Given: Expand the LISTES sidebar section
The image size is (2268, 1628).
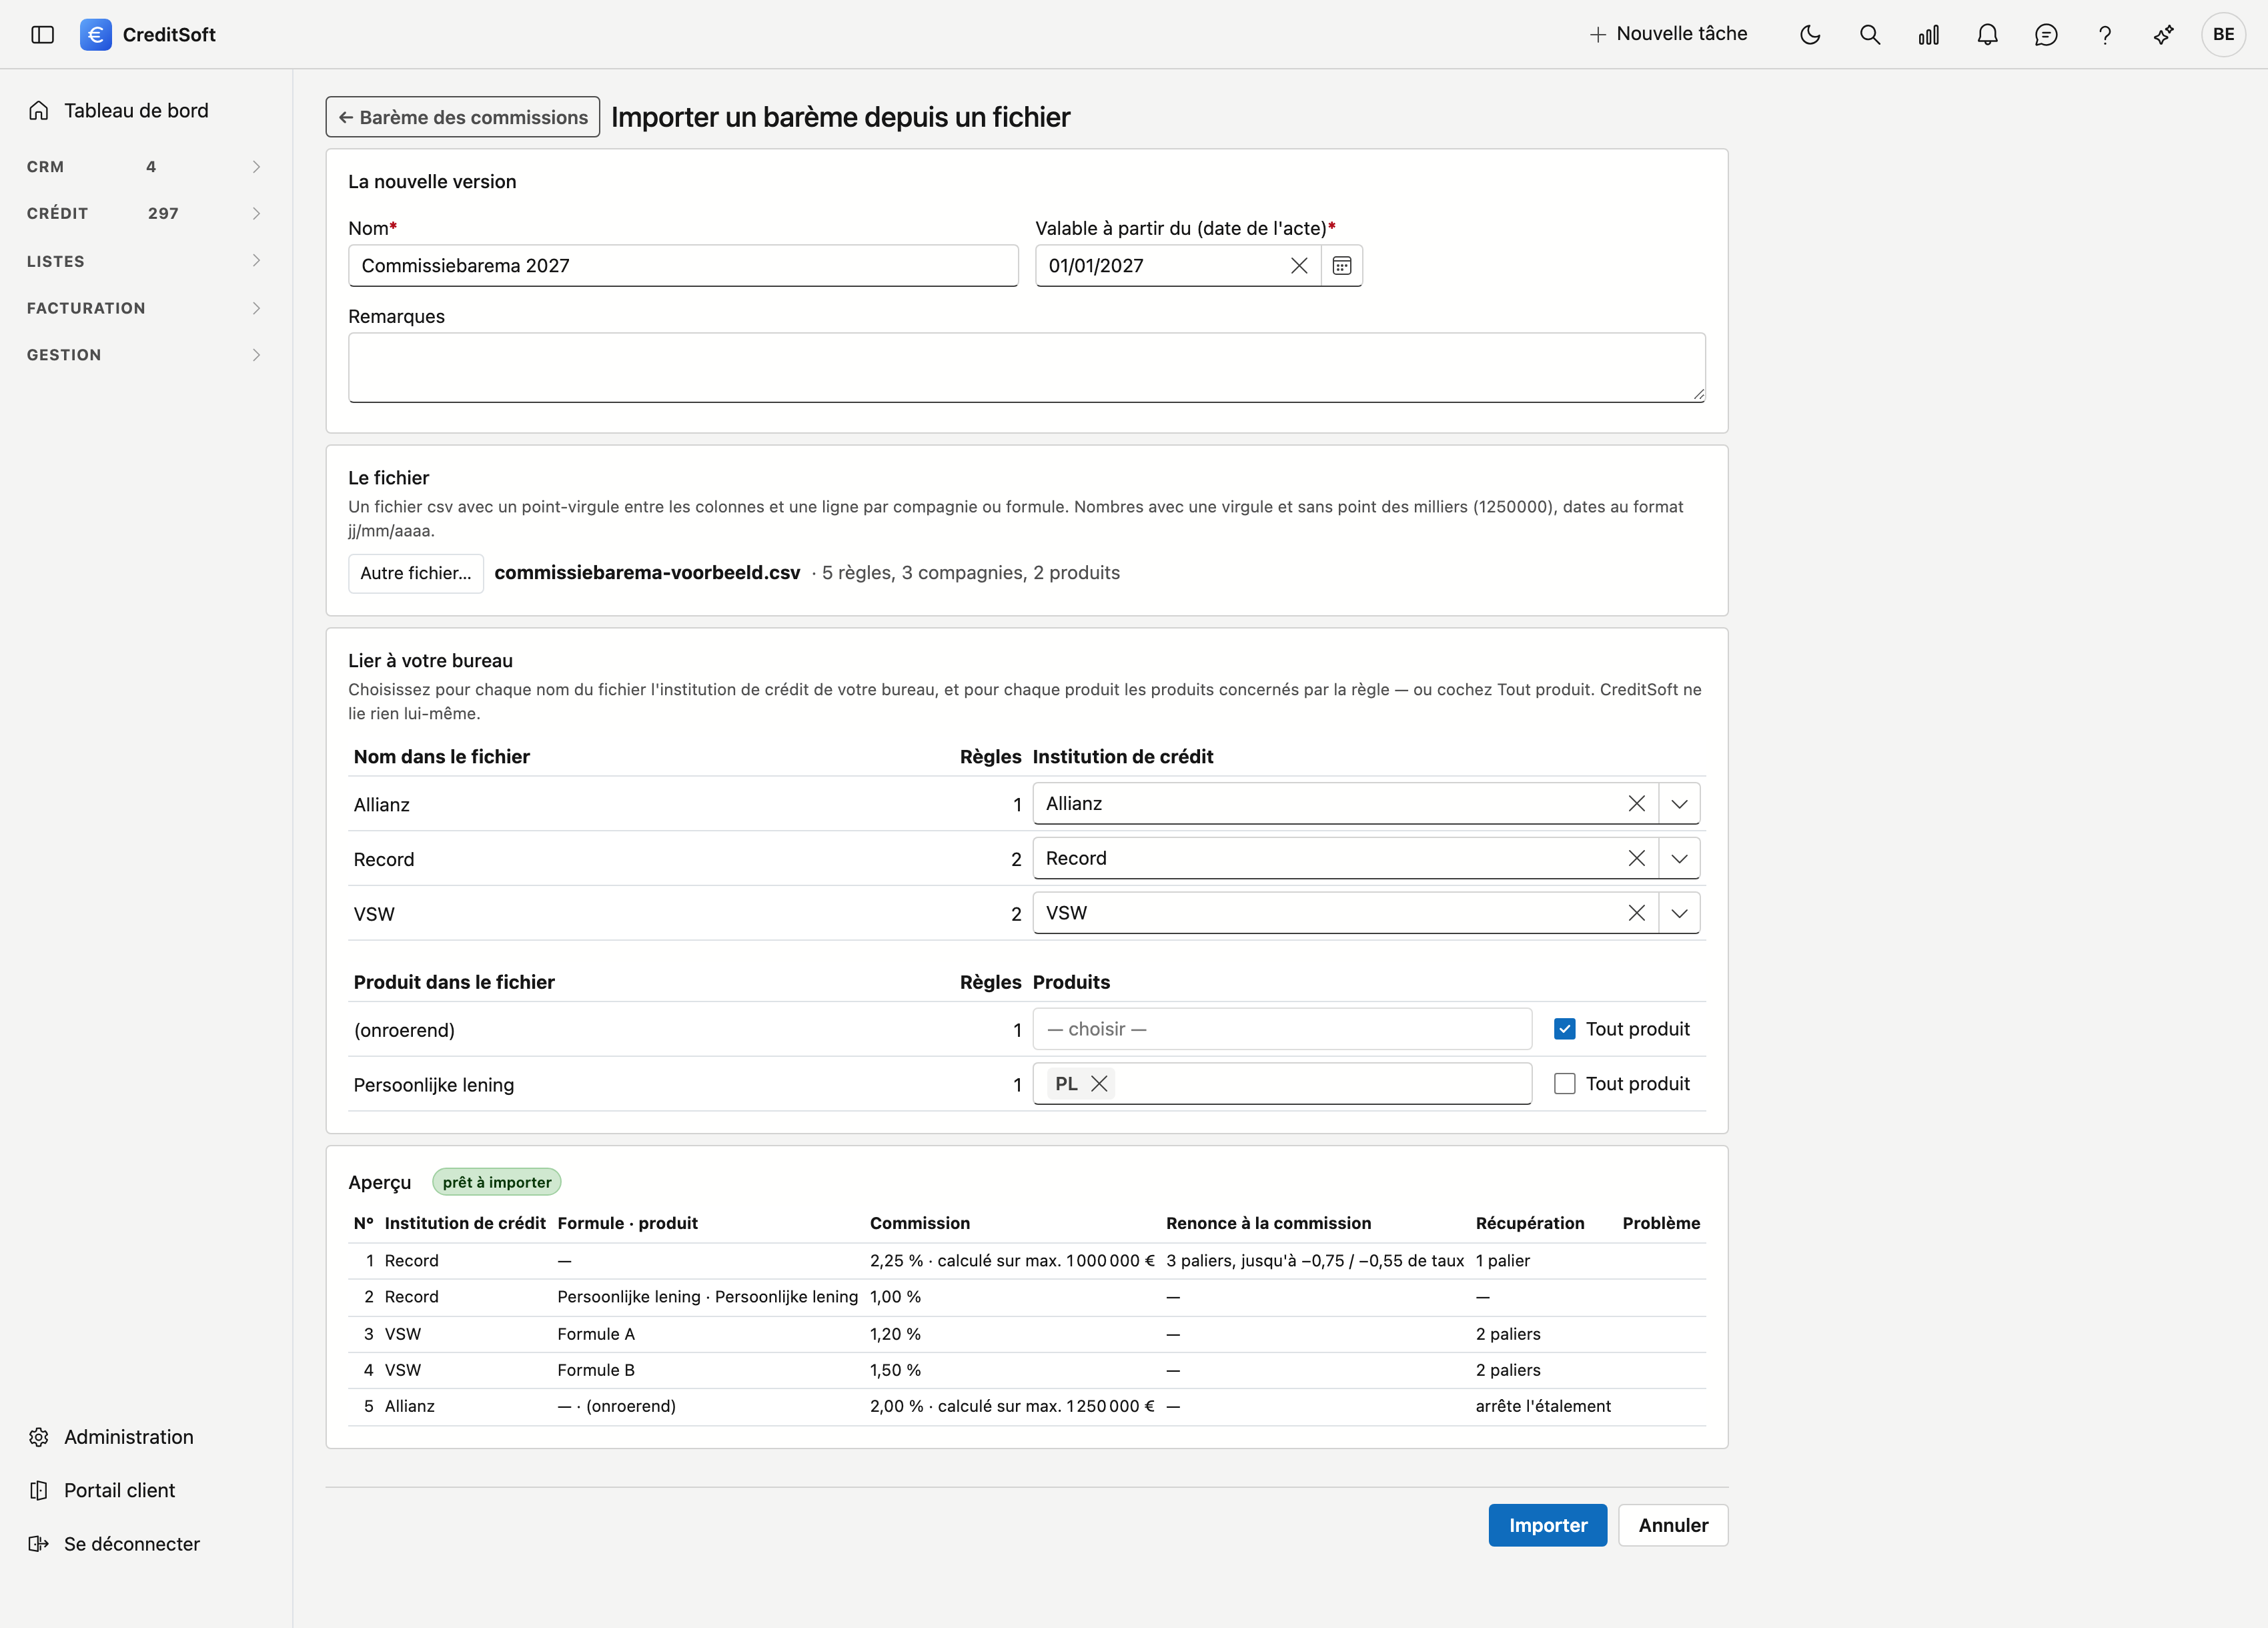Looking at the screenshot, I should click(145, 261).
